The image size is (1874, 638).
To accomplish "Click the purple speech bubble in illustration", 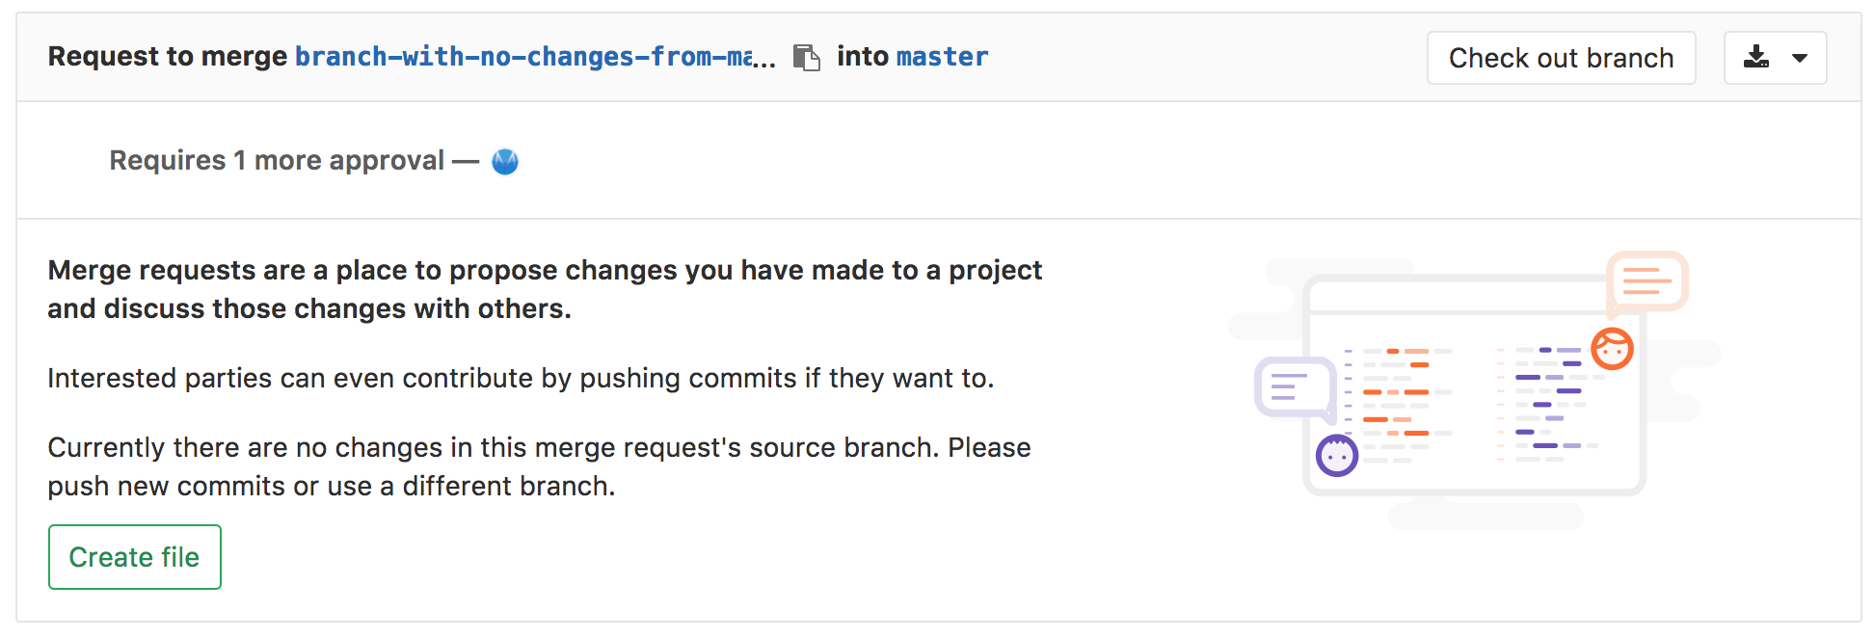I will (1293, 387).
